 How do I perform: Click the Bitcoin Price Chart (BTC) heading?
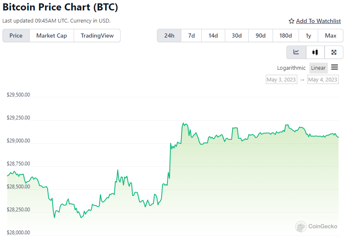point(60,7)
